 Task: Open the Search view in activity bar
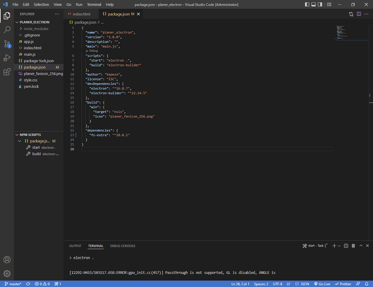tap(7, 30)
